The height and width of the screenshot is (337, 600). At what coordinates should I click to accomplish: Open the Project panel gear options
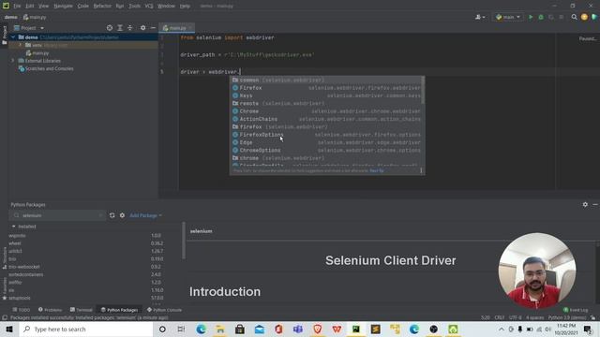click(142, 28)
